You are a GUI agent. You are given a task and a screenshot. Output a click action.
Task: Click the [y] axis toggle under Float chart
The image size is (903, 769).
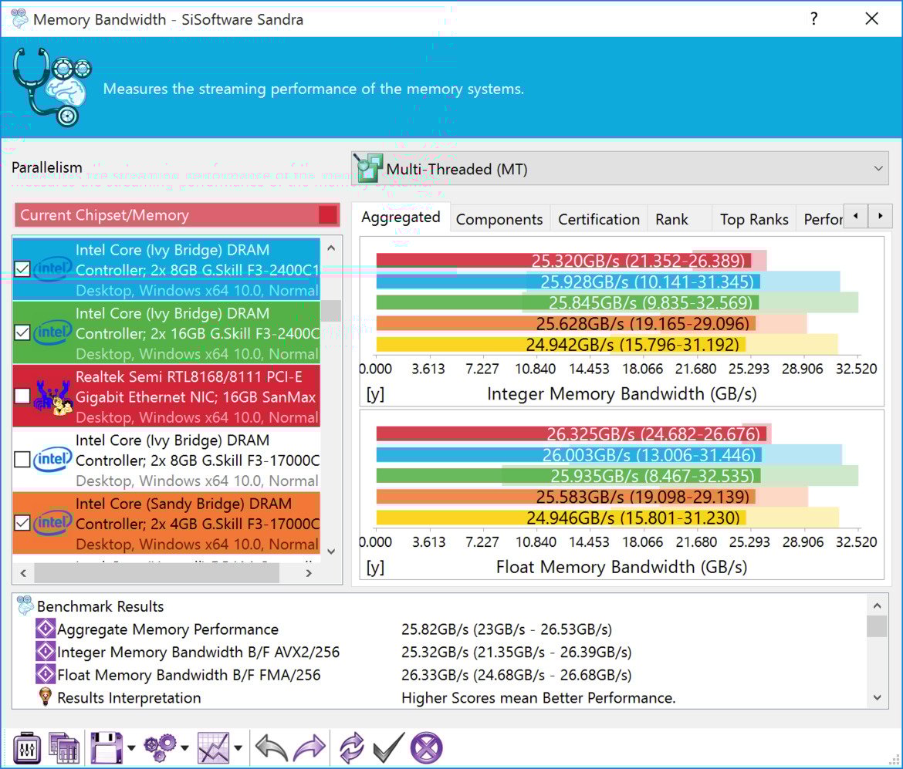click(x=375, y=568)
